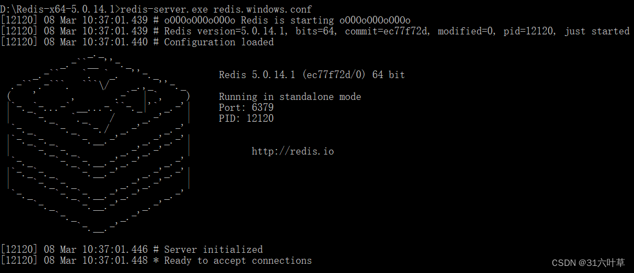
Task: Click the Redis ASCII art logo
Action: (99, 142)
